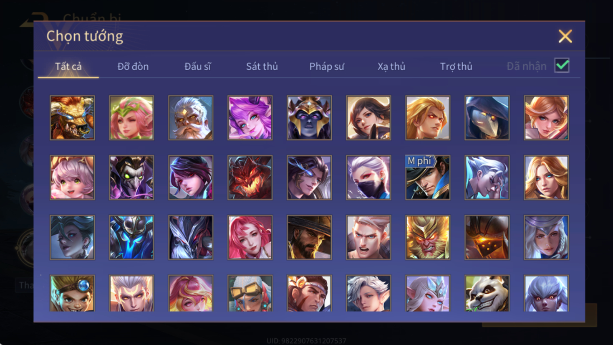Choose the pink-haired woman hero
The width and height of the screenshot is (613, 345).
coord(250,237)
